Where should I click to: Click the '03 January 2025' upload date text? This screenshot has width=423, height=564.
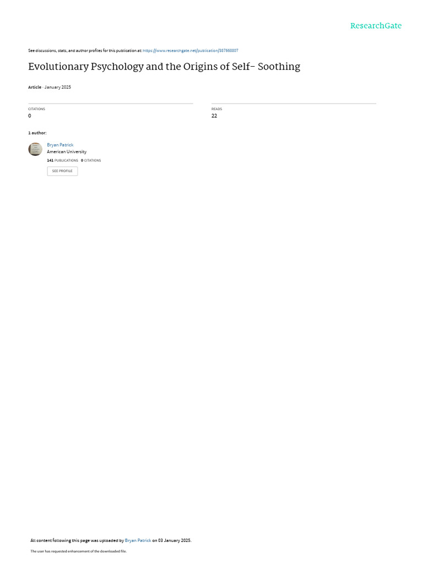click(x=175, y=540)
